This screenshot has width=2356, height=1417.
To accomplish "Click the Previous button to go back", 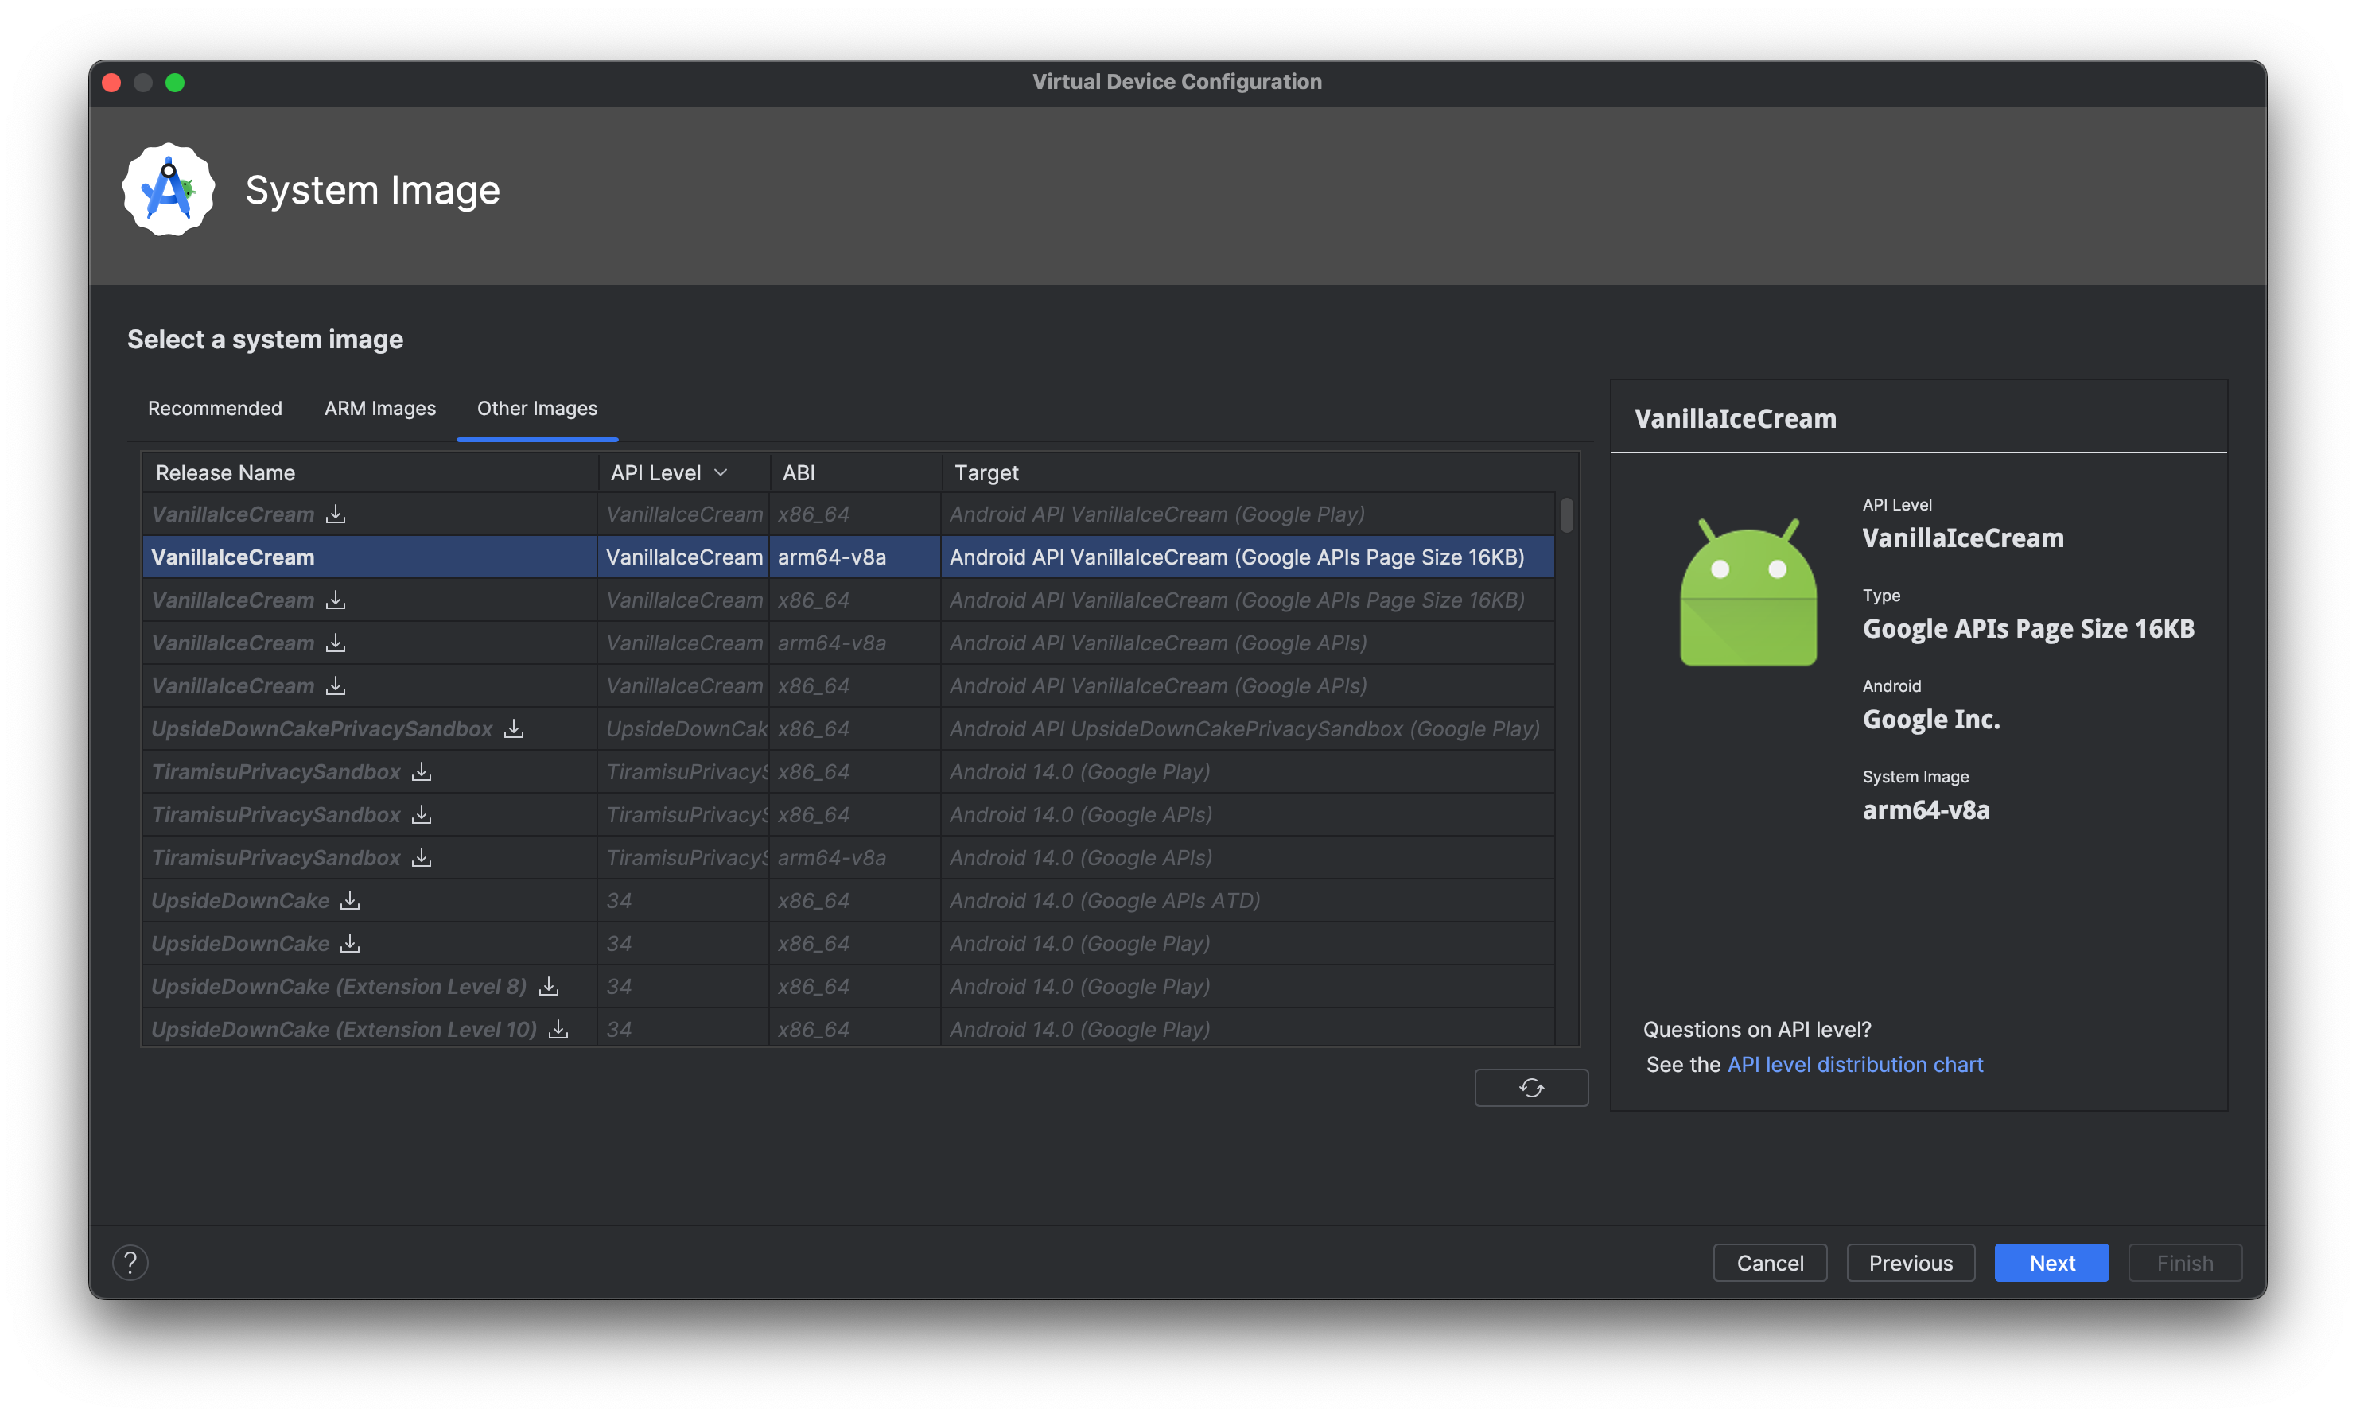I will click(x=1910, y=1262).
